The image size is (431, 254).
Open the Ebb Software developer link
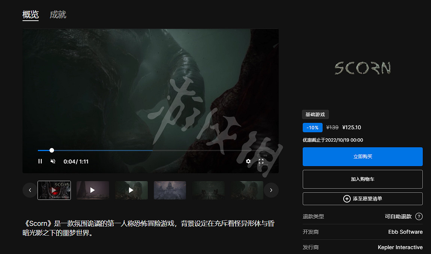click(405, 232)
